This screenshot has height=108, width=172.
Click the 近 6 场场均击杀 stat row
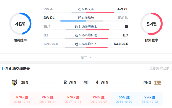(86, 27)
